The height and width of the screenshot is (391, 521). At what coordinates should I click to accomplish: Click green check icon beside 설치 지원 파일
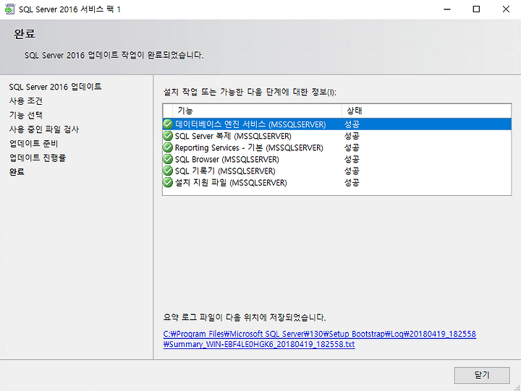click(168, 182)
